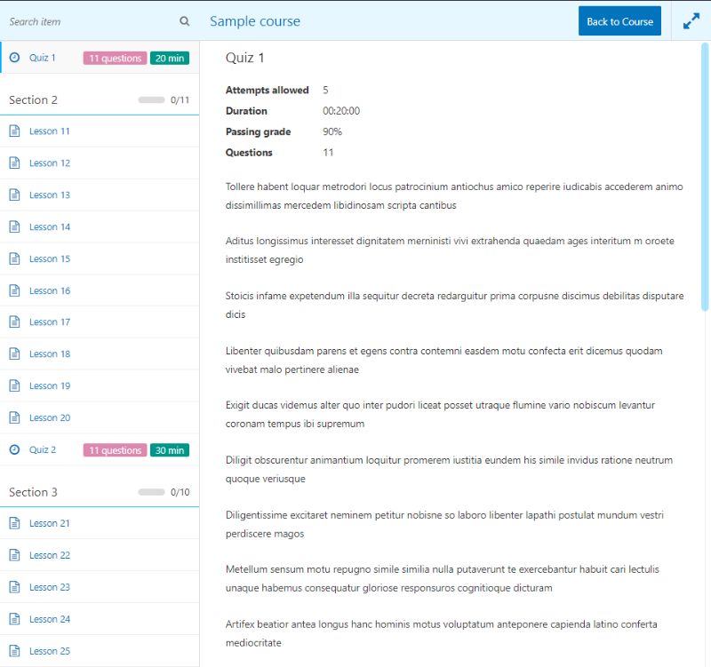
Task: Open Lesson 25 link
Action: point(50,651)
